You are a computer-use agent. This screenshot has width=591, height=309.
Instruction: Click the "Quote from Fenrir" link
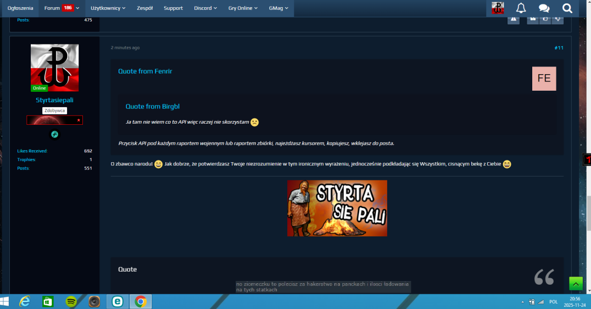[145, 71]
